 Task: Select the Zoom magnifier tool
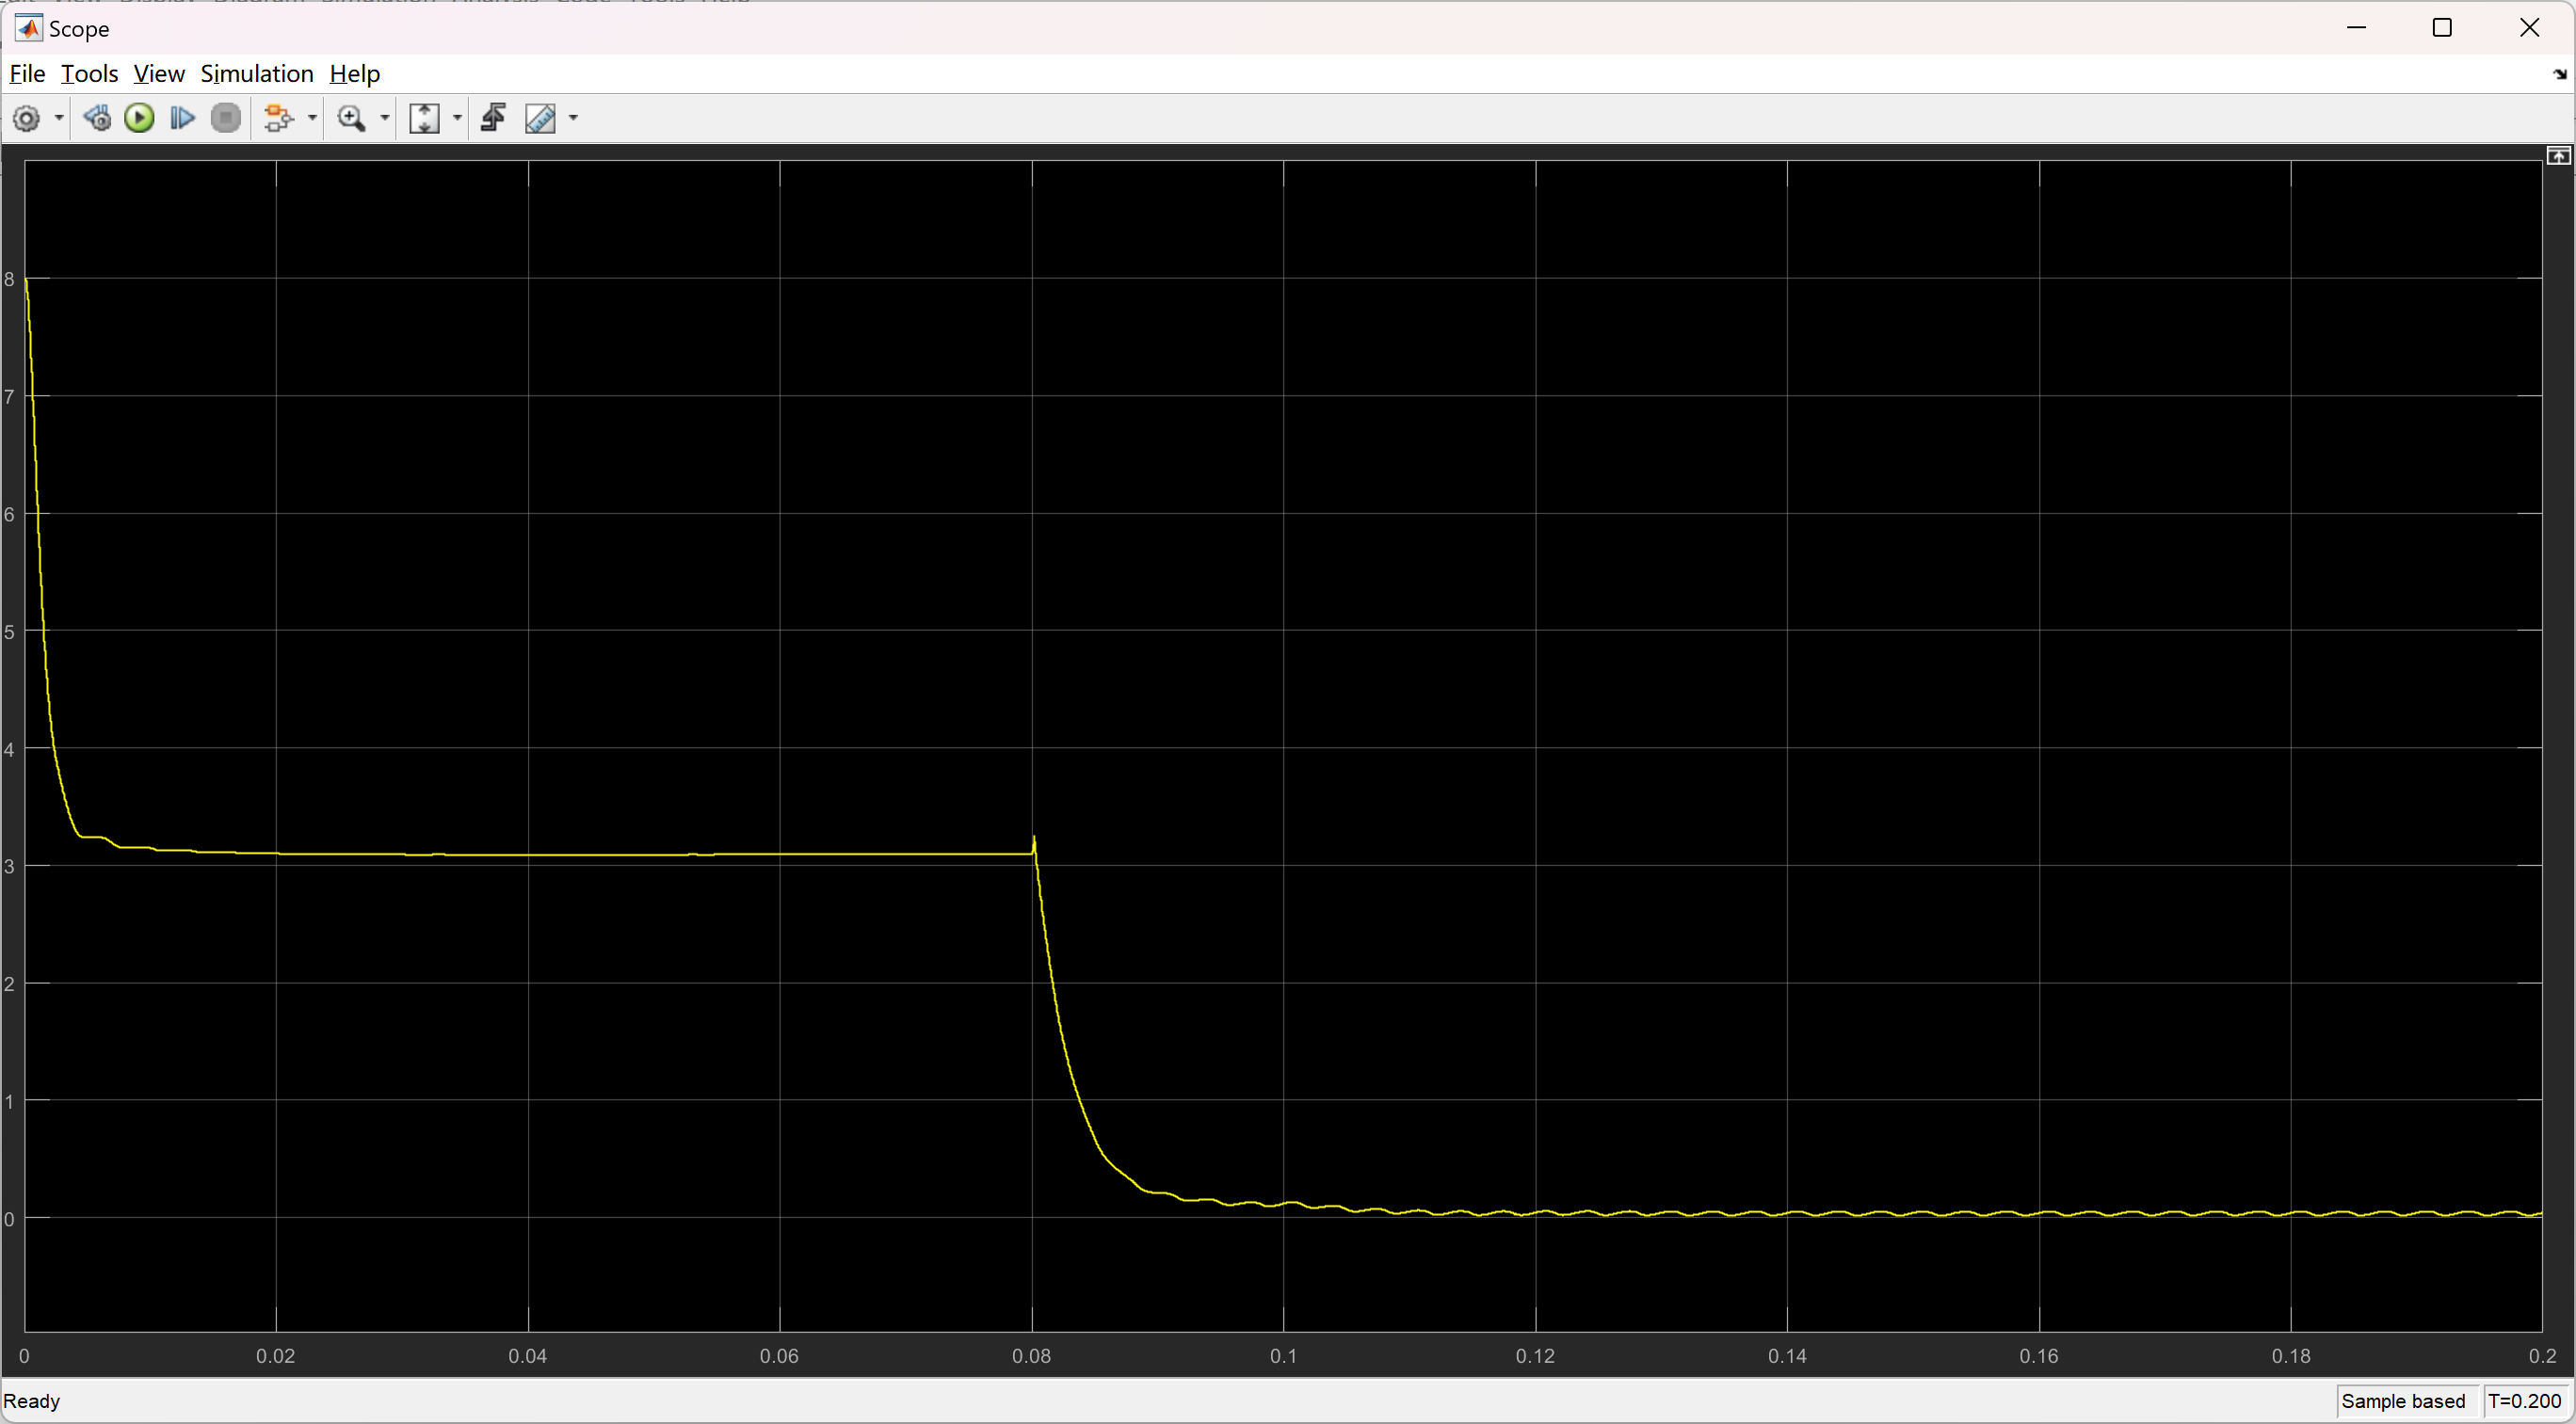(x=351, y=119)
